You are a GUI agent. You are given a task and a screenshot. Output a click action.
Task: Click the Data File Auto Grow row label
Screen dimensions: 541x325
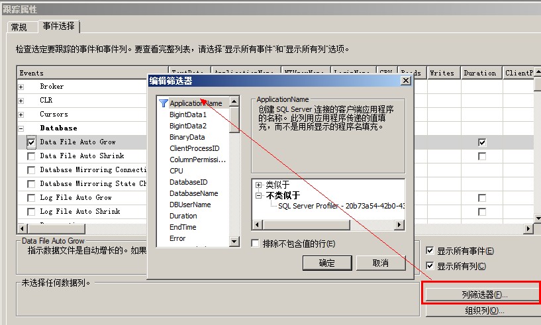(77, 142)
